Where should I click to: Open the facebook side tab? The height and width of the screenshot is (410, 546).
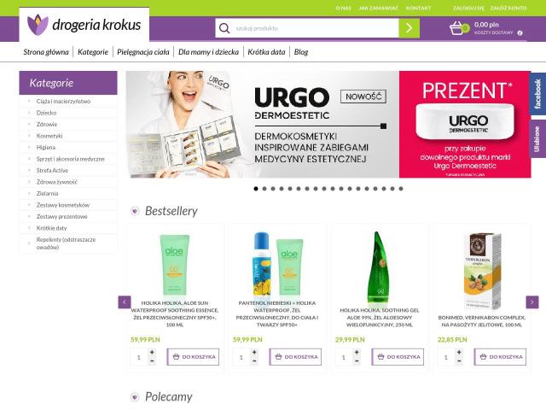(x=537, y=94)
